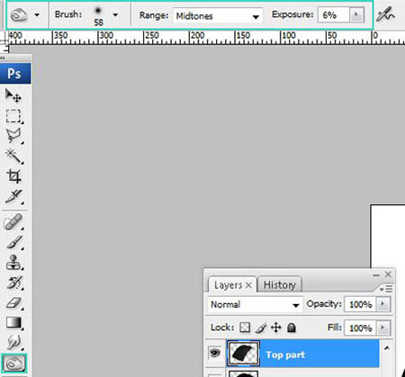Click the Top part layer thumbnail

click(243, 354)
